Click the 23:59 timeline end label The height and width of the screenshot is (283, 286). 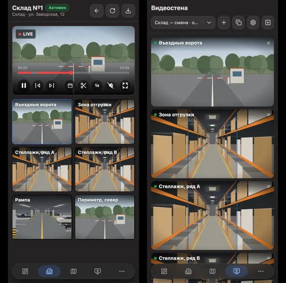[124, 68]
